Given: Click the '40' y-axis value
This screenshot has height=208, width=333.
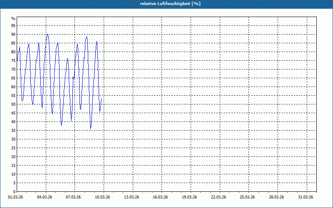Looking at the screenshot, I should [13, 121].
